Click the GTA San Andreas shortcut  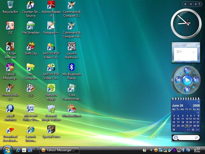pyautogui.click(x=10, y=46)
